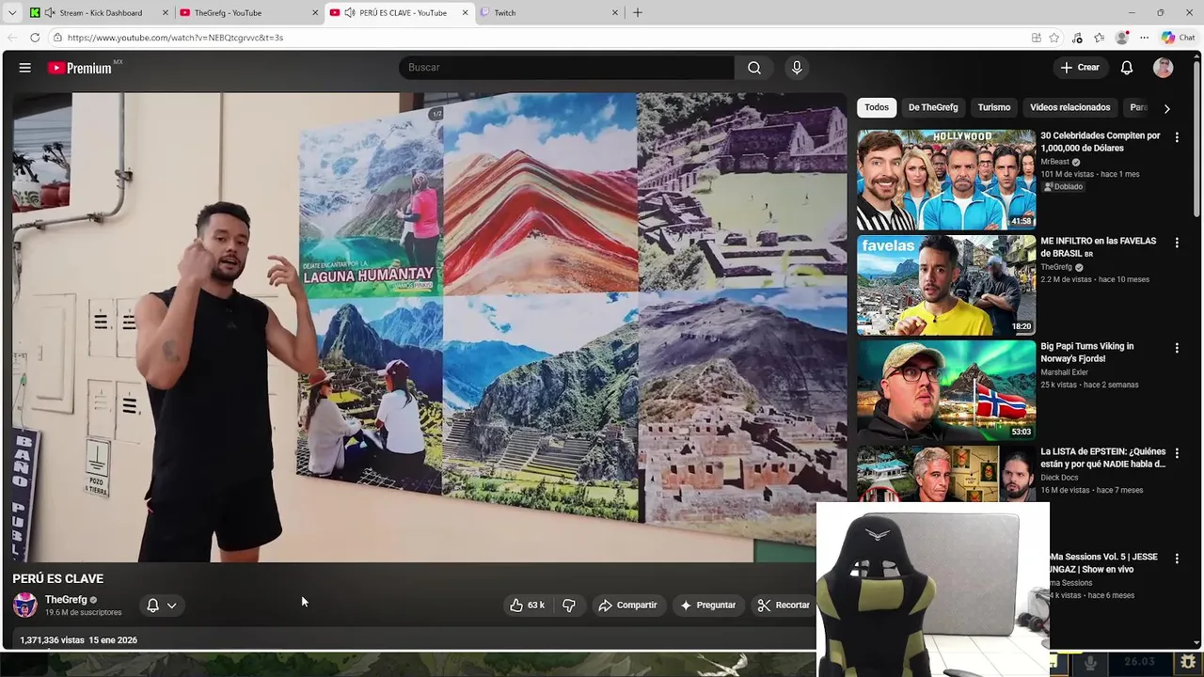Image resolution: width=1204 pixels, height=677 pixels.
Task: Close the TheGrefg - YouTube tab
Action: pos(315,13)
